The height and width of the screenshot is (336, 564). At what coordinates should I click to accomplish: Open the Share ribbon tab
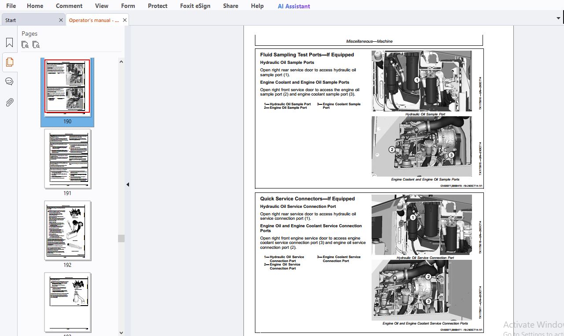pyautogui.click(x=230, y=6)
